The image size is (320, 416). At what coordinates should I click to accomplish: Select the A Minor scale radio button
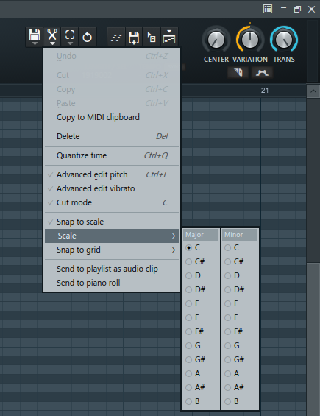(x=228, y=373)
